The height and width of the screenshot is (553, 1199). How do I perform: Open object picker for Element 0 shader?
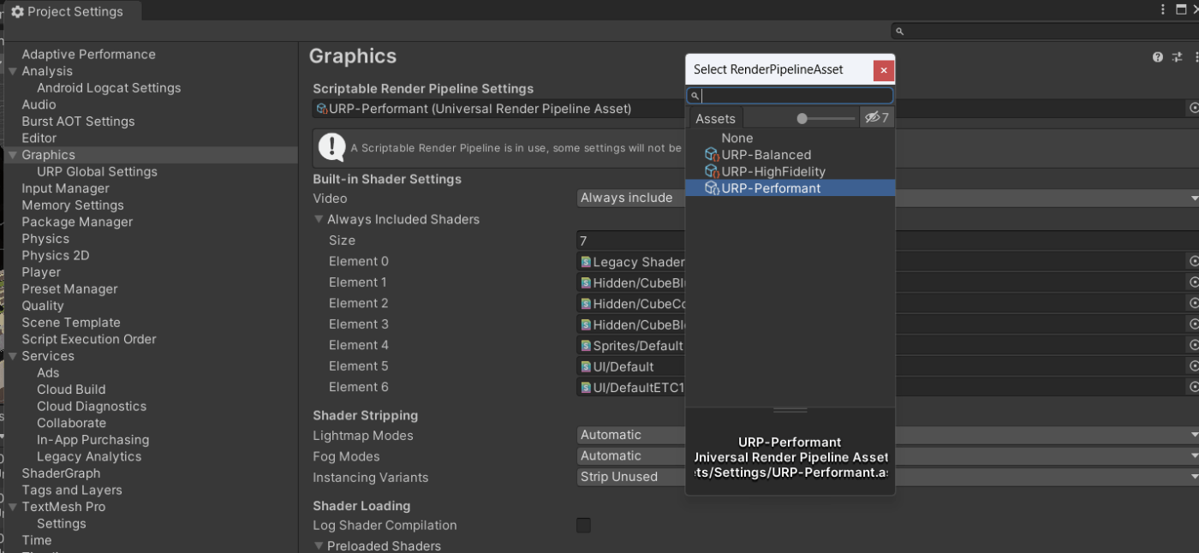[x=1194, y=261]
